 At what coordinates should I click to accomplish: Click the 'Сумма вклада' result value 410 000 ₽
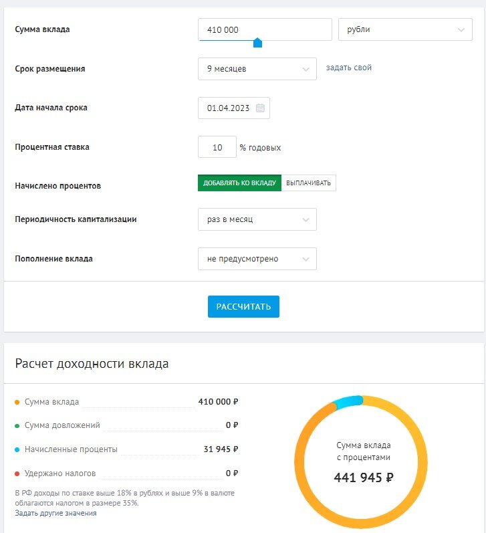[x=218, y=402]
